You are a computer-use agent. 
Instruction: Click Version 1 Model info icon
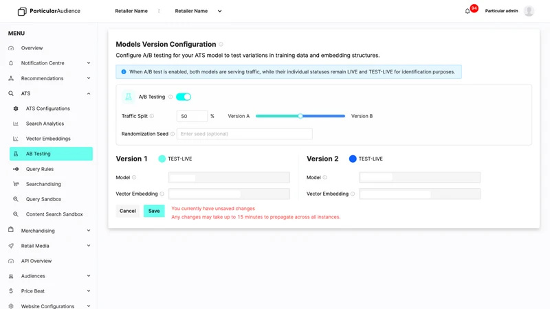pyautogui.click(x=134, y=177)
